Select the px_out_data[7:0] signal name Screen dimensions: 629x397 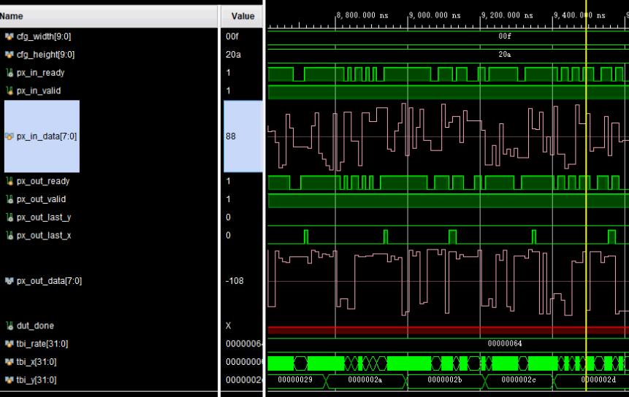coord(49,281)
